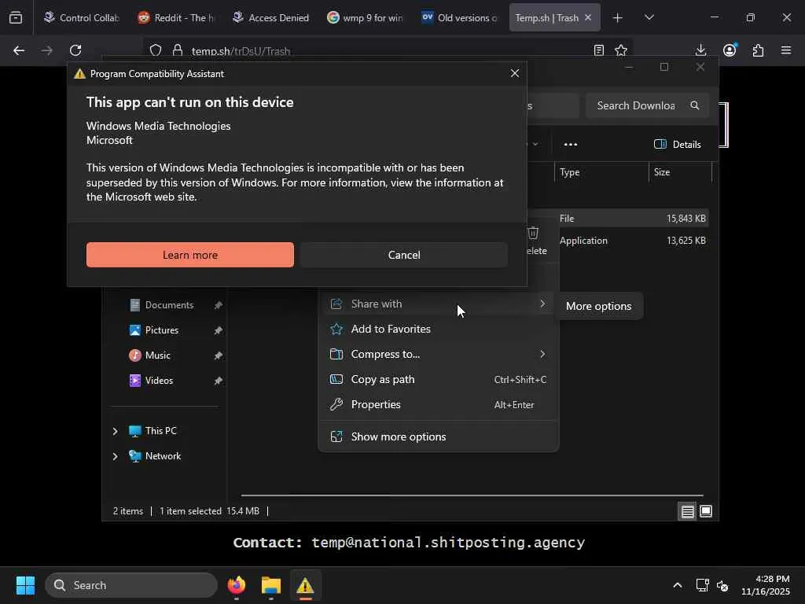Open Firefox reader view icon
805x604 pixels.
(x=598, y=50)
